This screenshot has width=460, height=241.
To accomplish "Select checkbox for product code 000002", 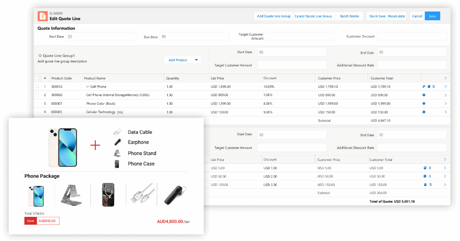I will pos(37,95).
